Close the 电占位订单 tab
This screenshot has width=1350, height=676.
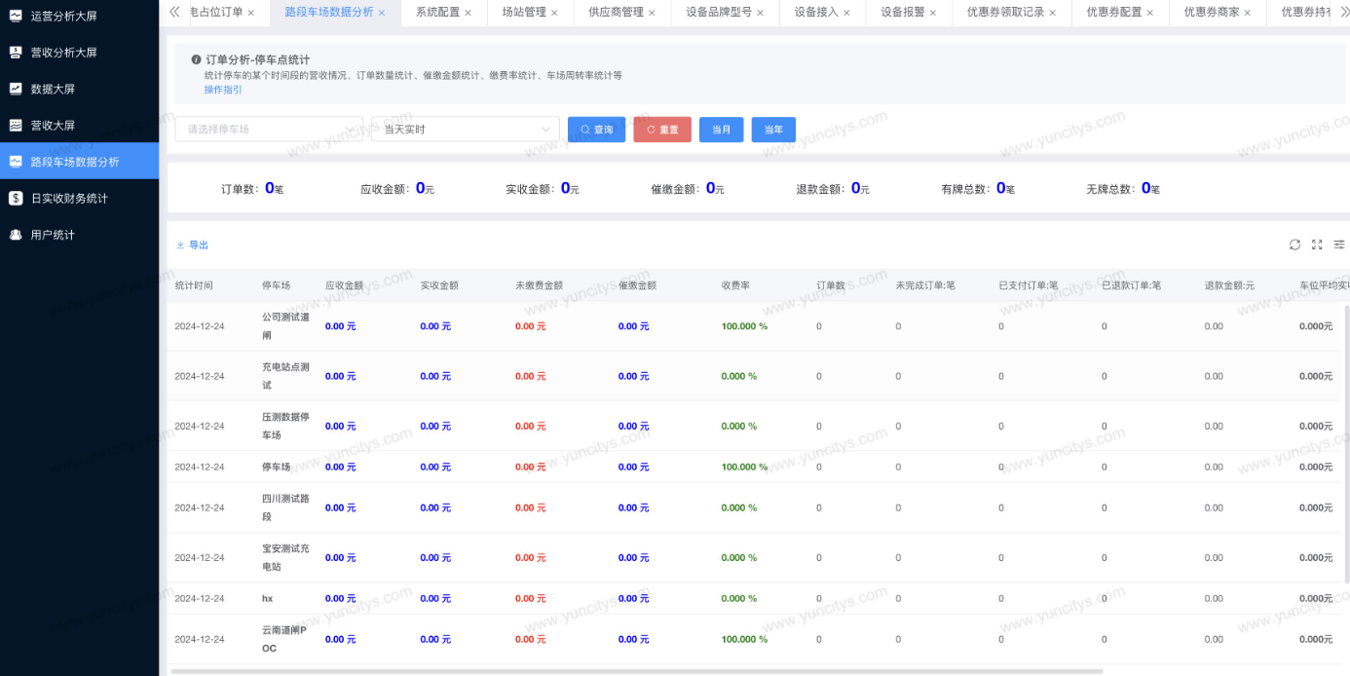pos(251,13)
